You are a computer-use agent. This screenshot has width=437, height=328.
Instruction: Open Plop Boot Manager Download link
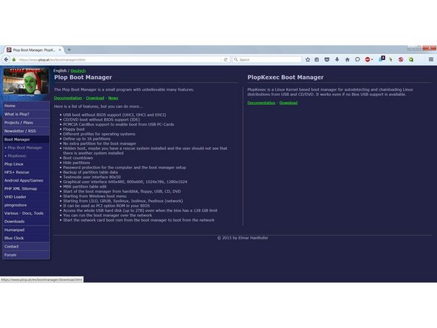tap(95, 98)
